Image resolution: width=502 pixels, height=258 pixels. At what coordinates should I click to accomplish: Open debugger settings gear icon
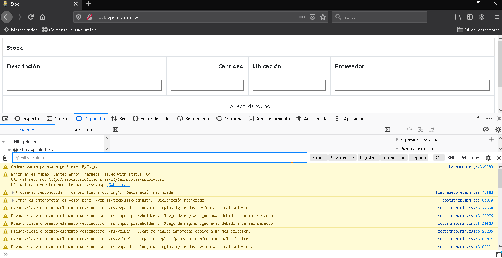498,130
